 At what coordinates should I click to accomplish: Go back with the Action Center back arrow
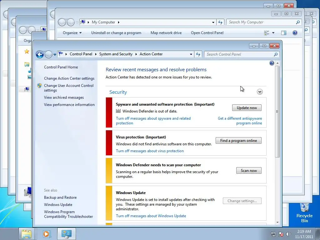(40, 54)
